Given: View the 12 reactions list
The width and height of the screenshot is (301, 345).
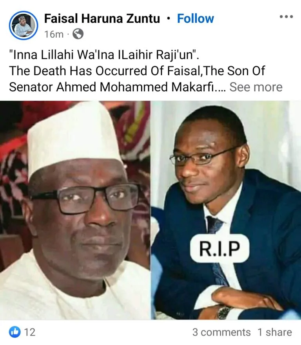Looking at the screenshot, I should click(x=30, y=332).
